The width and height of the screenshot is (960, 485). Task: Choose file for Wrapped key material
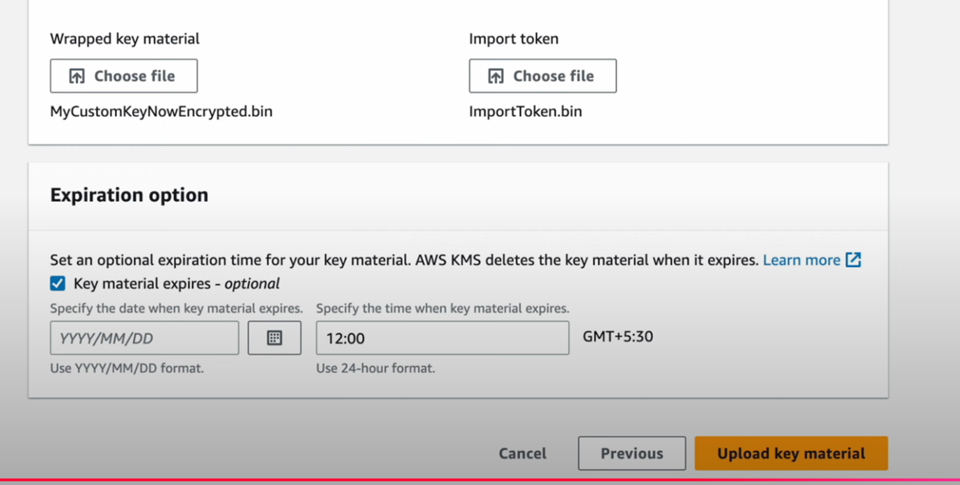pyautogui.click(x=124, y=76)
